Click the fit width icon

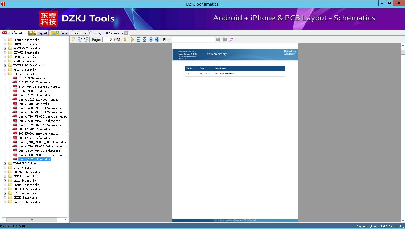[x=138, y=39]
